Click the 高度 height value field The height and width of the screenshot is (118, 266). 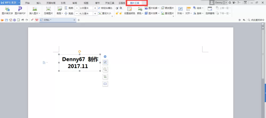86,8
